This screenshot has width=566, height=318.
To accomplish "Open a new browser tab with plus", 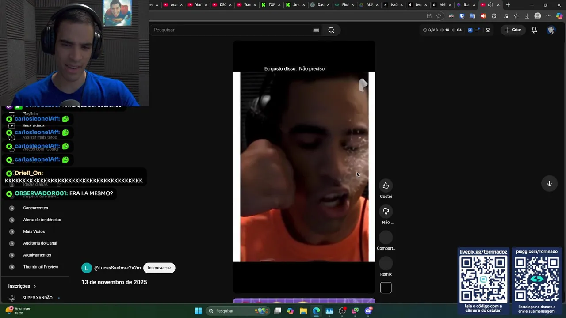I will tap(508, 5).
